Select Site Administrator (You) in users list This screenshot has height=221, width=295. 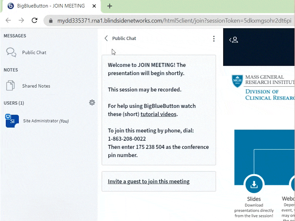tap(46, 121)
